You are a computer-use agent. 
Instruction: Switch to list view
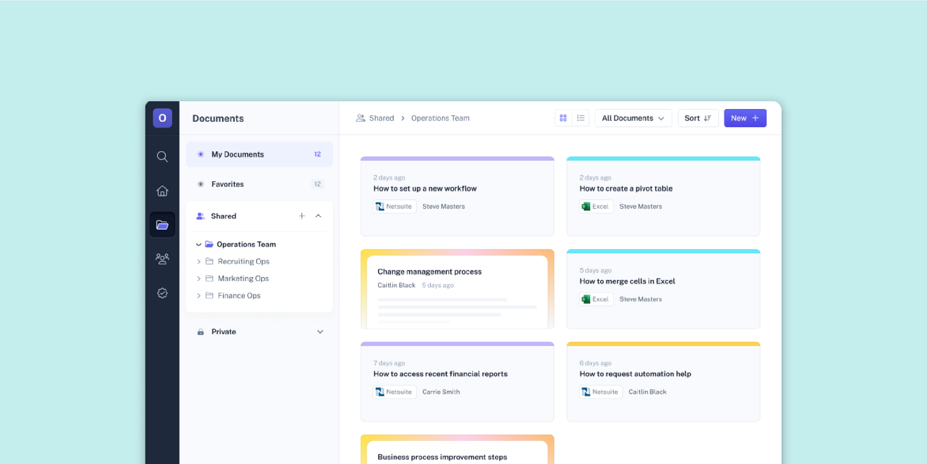(x=581, y=118)
